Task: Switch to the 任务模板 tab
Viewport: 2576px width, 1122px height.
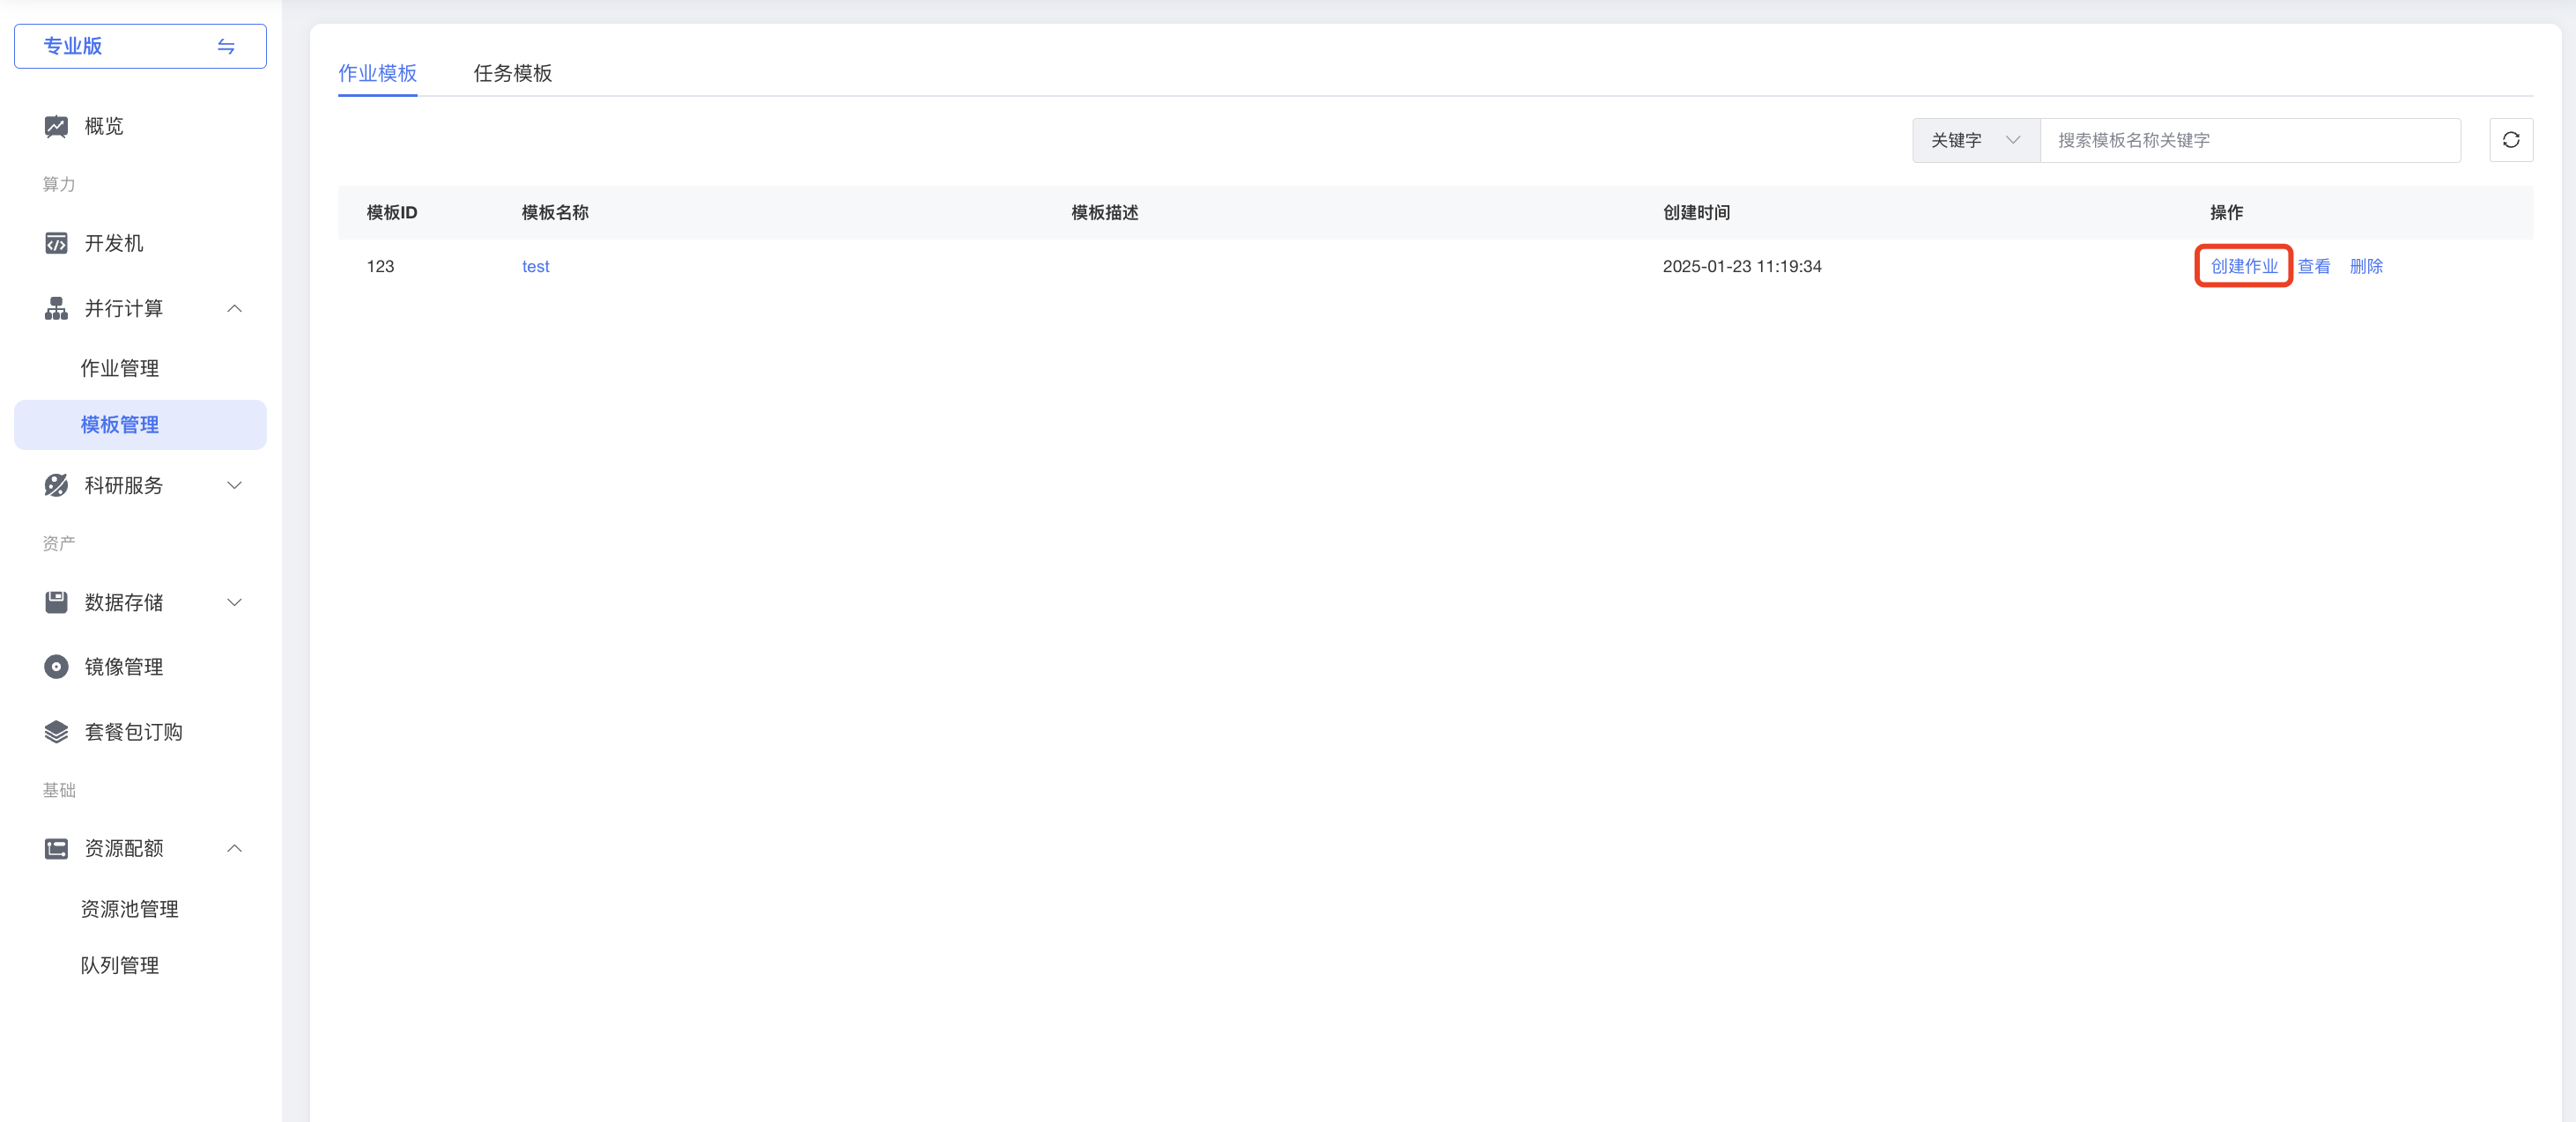Action: [x=512, y=73]
